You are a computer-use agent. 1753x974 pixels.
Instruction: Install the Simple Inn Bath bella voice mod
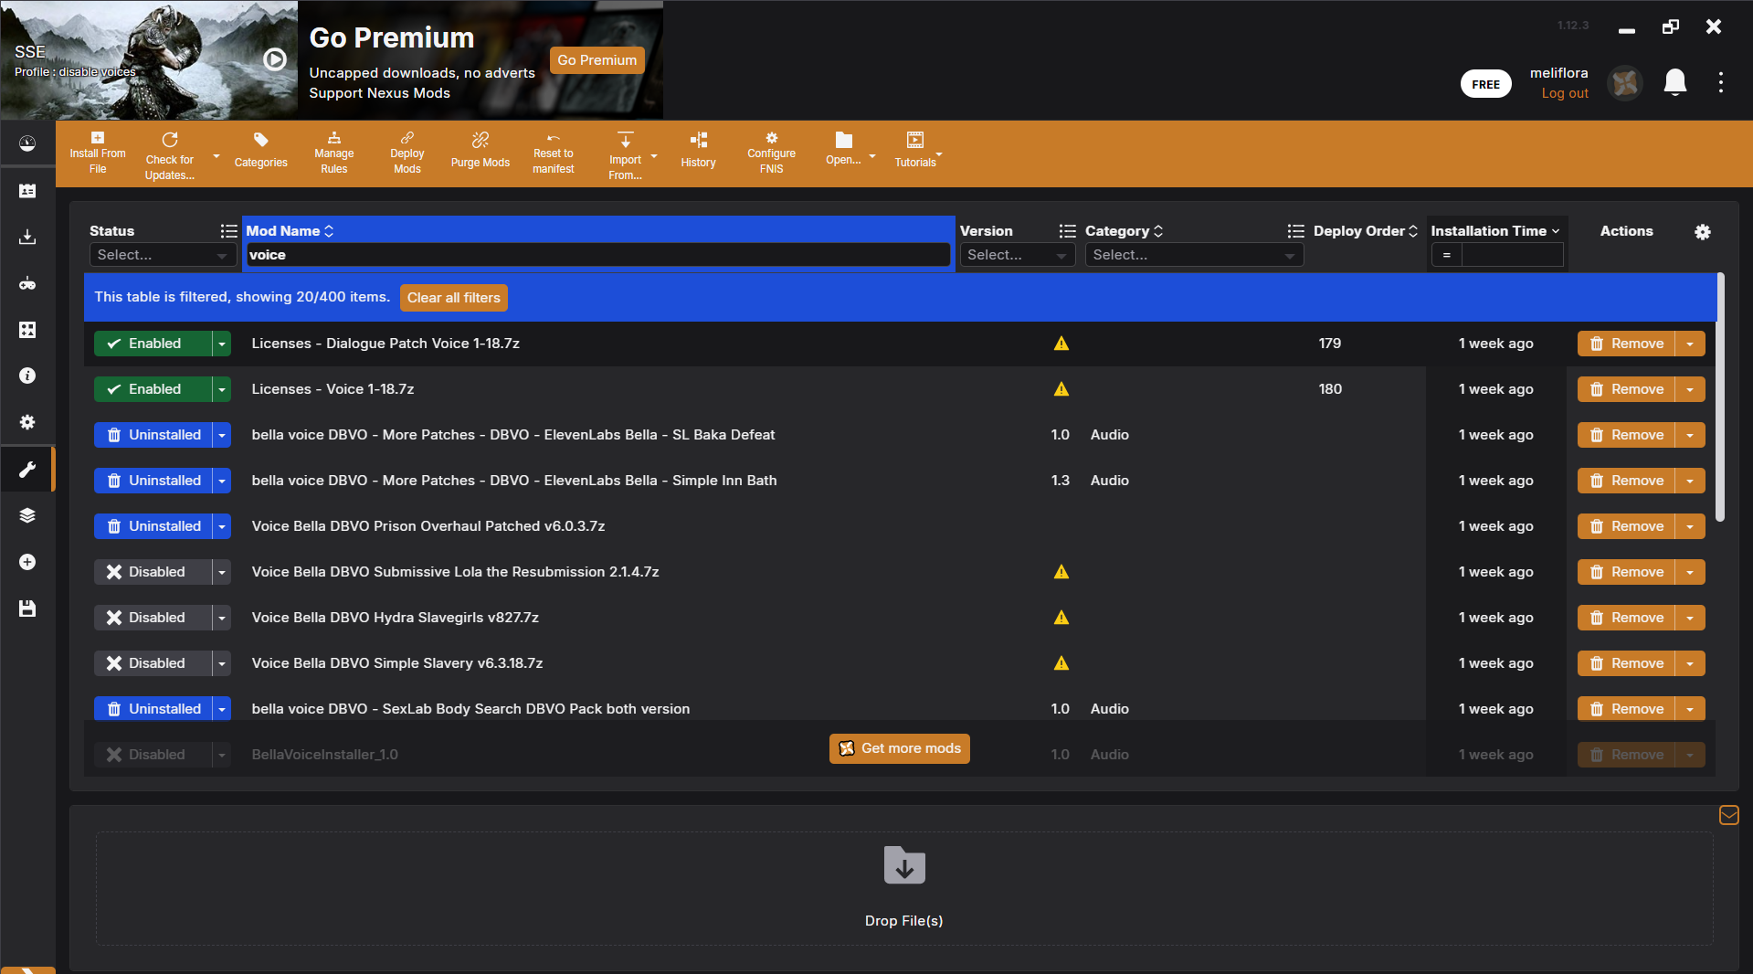(153, 481)
